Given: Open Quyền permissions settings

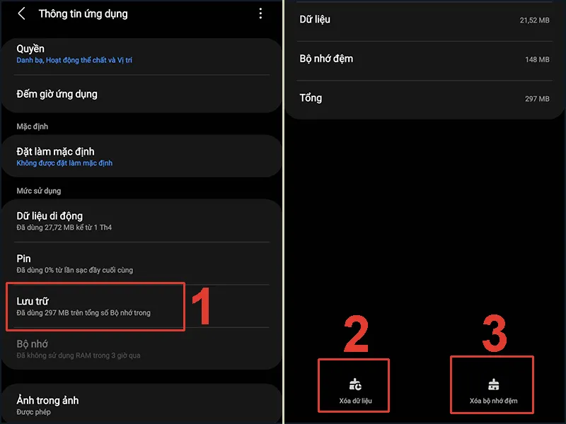Looking at the screenshot, I should coord(141,54).
